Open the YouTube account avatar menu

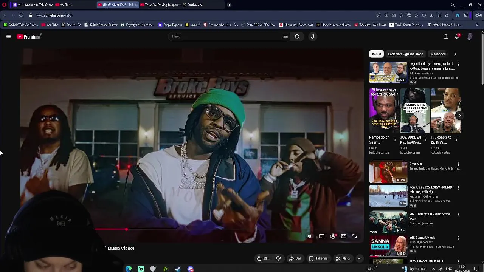470,37
